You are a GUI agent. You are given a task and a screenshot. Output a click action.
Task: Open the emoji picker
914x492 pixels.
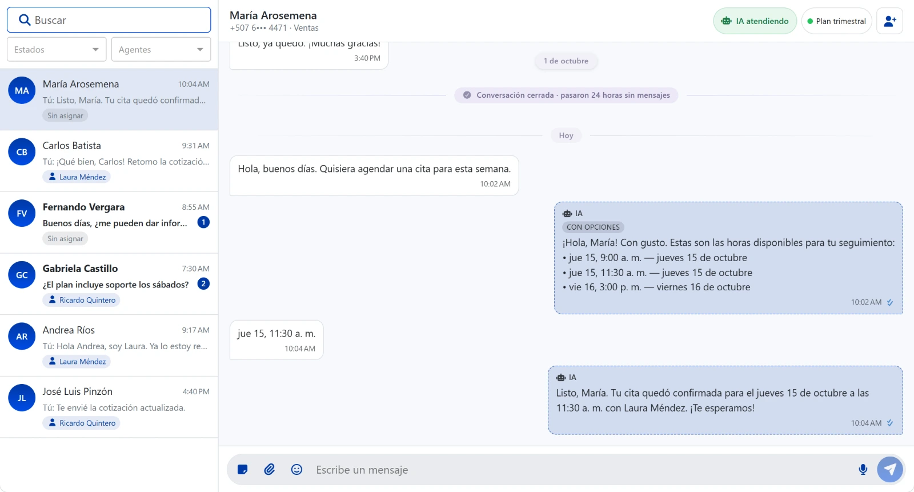[x=296, y=470]
